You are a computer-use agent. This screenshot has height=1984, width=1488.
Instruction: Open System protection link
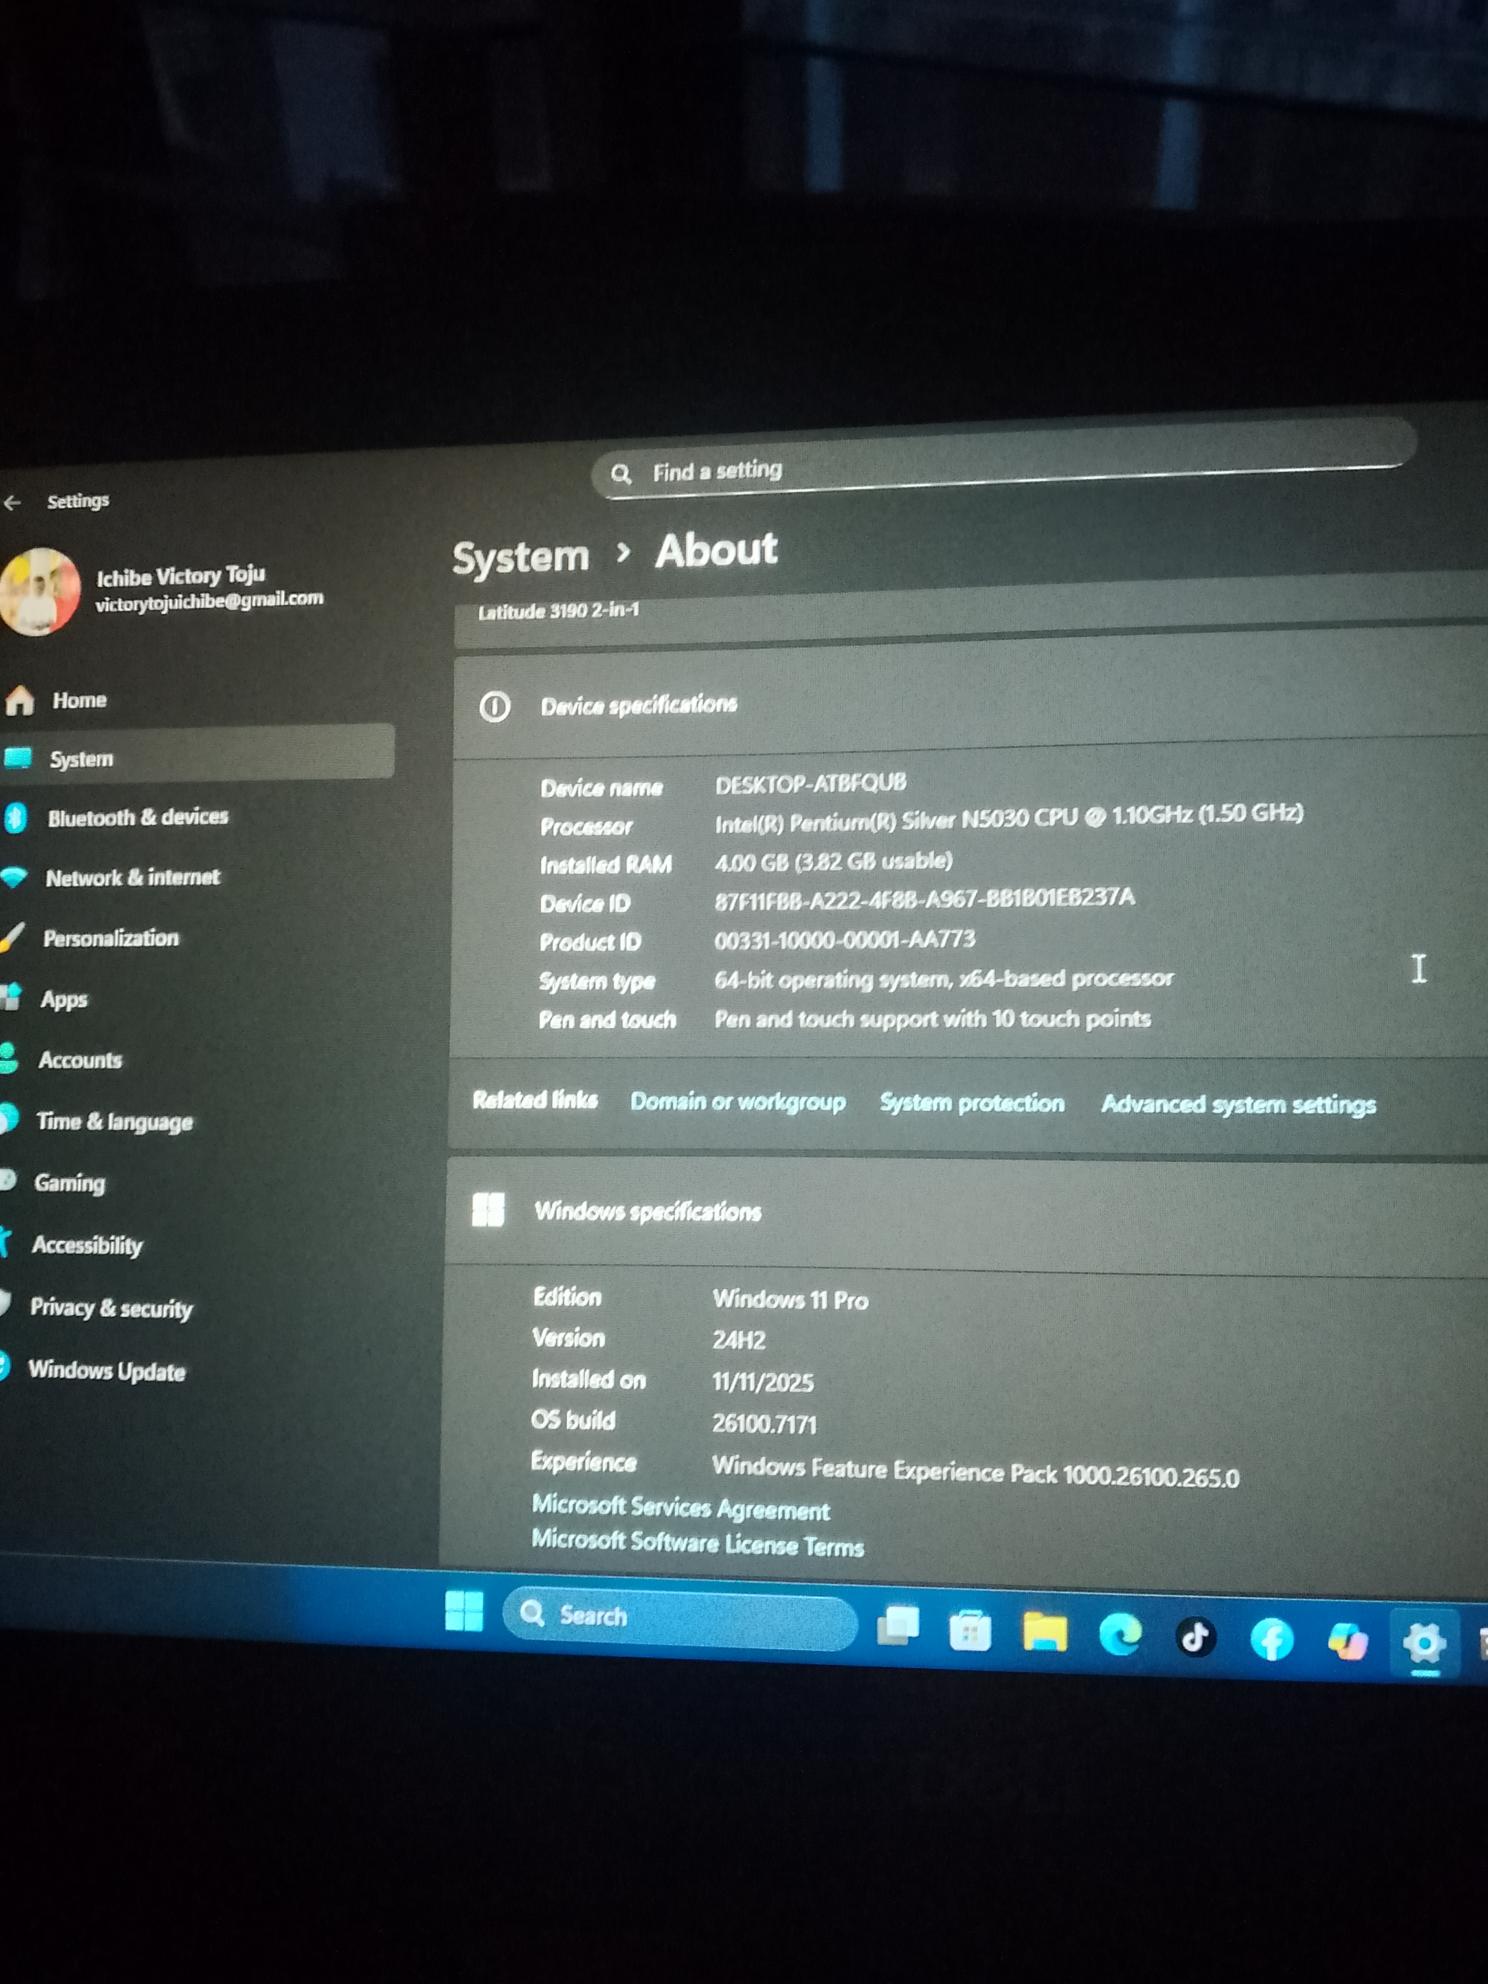point(972,1102)
